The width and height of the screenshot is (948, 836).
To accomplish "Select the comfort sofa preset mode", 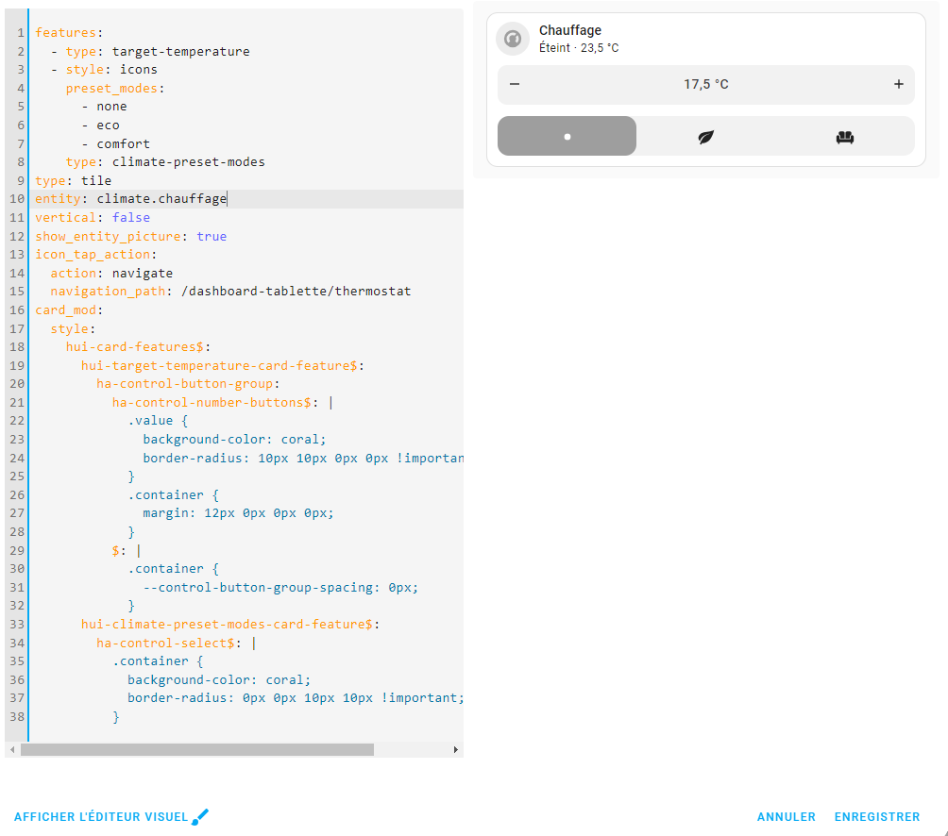I will click(x=844, y=137).
